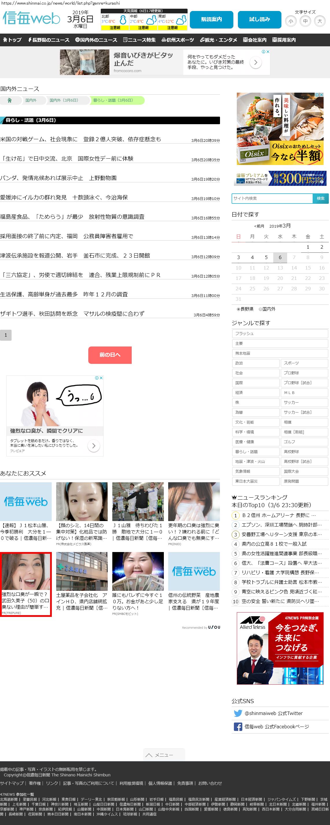Screen dimensions: 330x825
Task: Click the site search input field
Action: pyautogui.click(x=272, y=198)
